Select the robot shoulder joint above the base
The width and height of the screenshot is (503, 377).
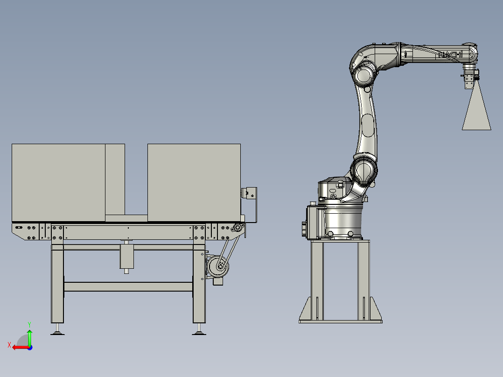(x=364, y=170)
